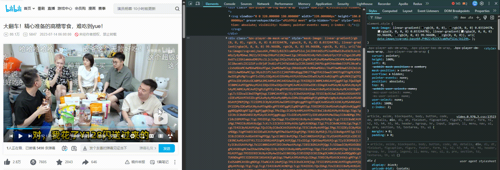Screen dimensions: 500x170
Task: Click the DevTools issues counter 2
Action: point(465,4)
